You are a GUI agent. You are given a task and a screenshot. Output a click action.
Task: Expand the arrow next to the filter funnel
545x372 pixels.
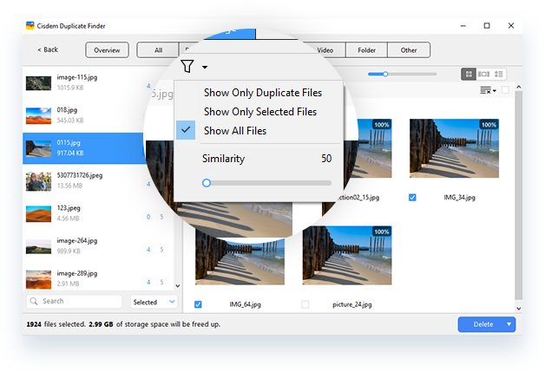[205, 67]
